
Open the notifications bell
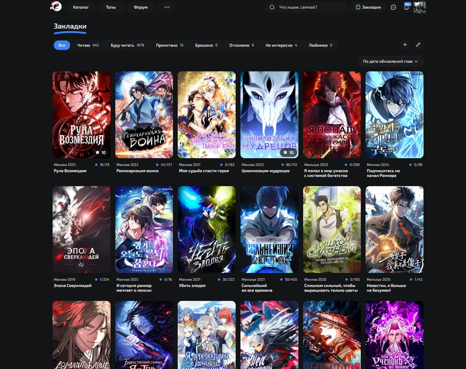[x=407, y=7]
